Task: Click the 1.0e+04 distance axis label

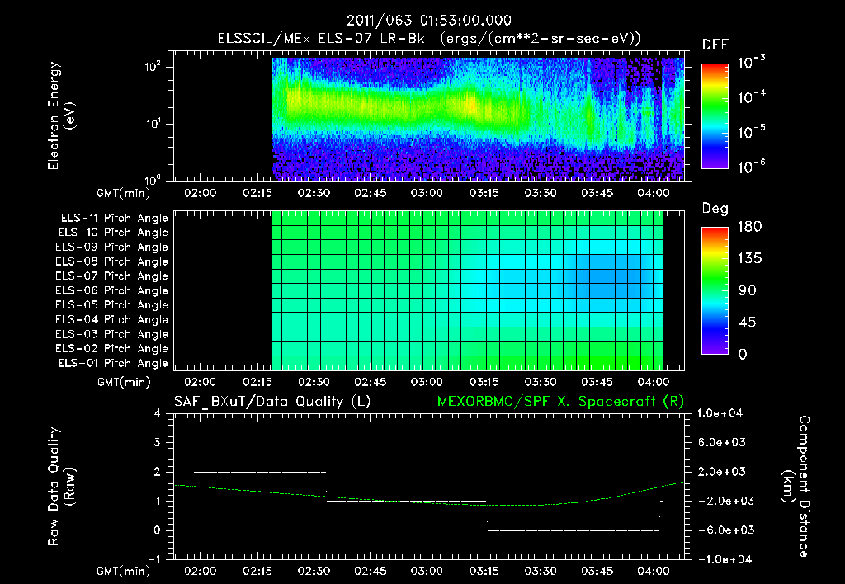Action: pyautogui.click(x=720, y=414)
